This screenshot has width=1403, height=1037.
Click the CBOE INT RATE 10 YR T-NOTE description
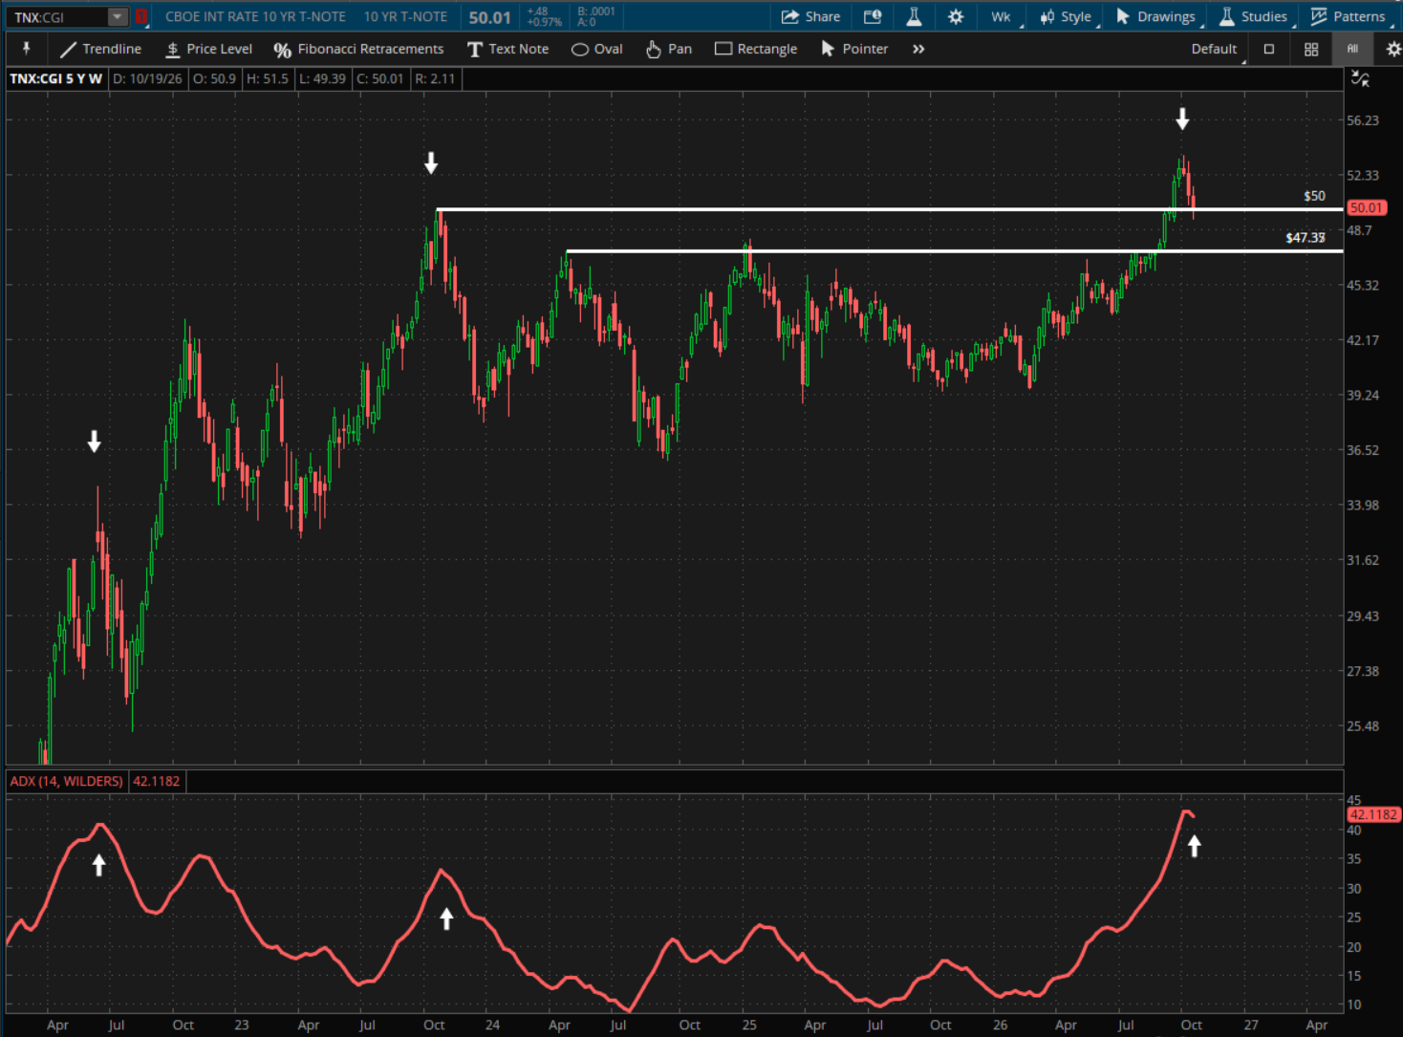[x=255, y=16]
